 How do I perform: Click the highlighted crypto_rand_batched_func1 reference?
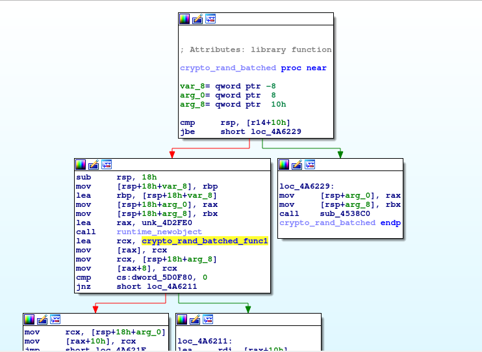(205, 241)
